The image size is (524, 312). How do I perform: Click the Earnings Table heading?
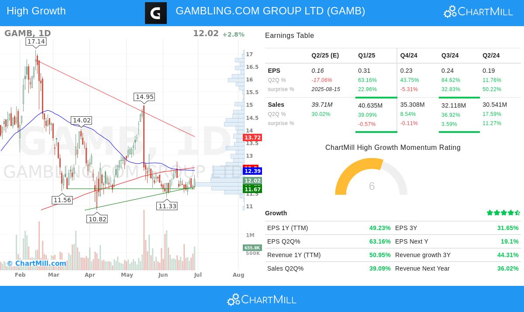pos(290,36)
